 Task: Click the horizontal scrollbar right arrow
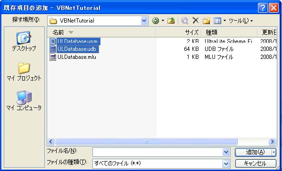pyautogui.click(x=273, y=141)
